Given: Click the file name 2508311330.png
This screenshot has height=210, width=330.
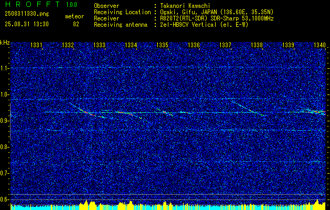Looking at the screenshot, I should tap(27, 14).
